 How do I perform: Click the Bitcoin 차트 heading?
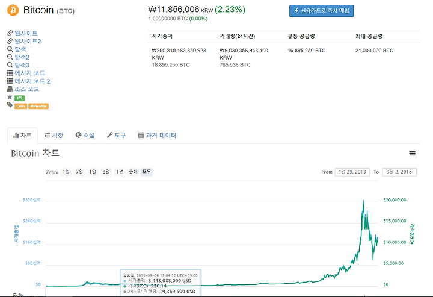pyautogui.click(x=35, y=153)
